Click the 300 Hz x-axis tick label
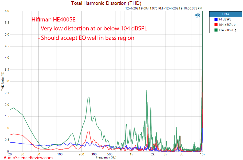243x160 pixels. pyautogui.click(x=94, y=154)
